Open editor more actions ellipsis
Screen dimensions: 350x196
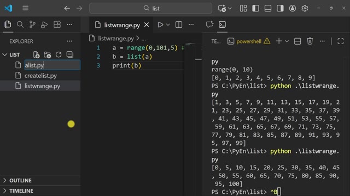(x=191, y=24)
